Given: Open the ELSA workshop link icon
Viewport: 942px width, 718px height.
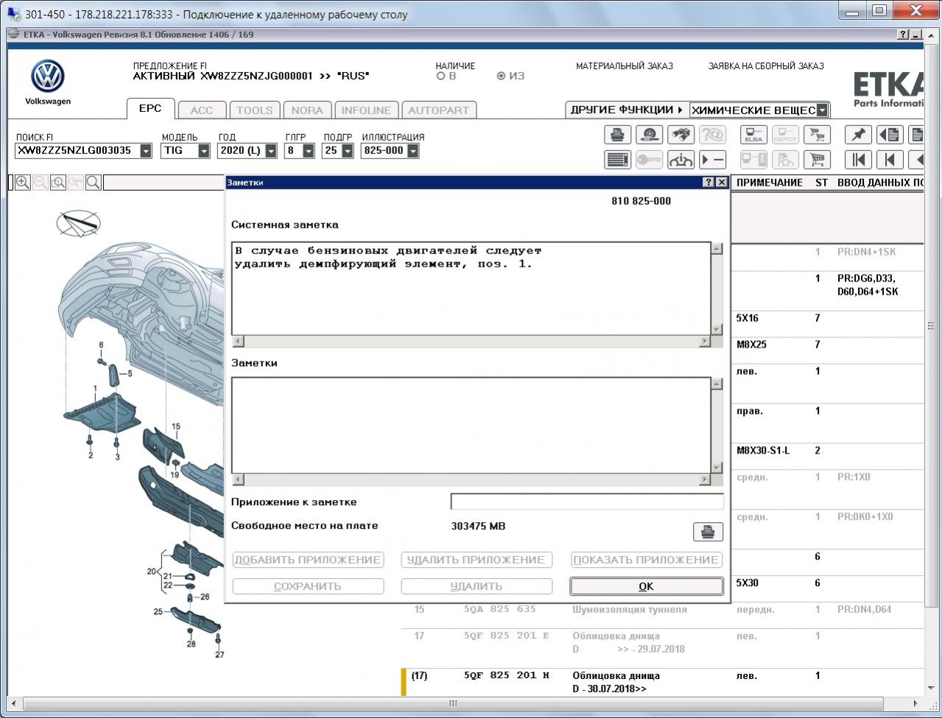Looking at the screenshot, I should click(753, 135).
